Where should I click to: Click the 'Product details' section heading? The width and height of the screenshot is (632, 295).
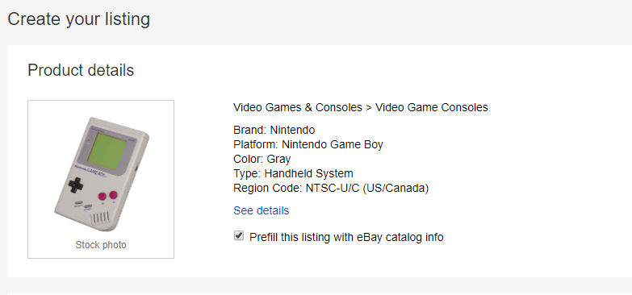[x=81, y=70]
